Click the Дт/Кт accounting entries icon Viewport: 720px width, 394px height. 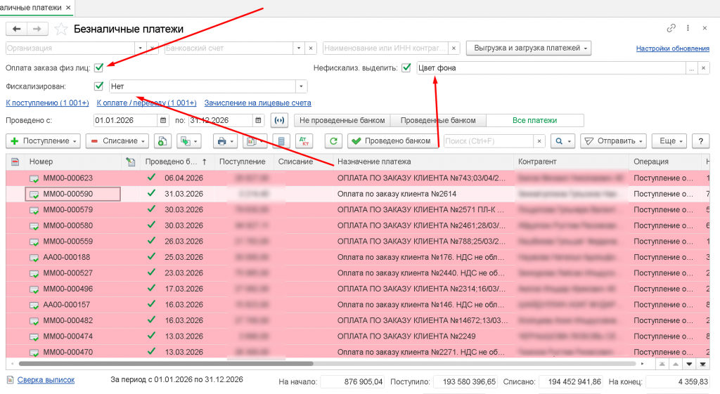[x=304, y=141]
